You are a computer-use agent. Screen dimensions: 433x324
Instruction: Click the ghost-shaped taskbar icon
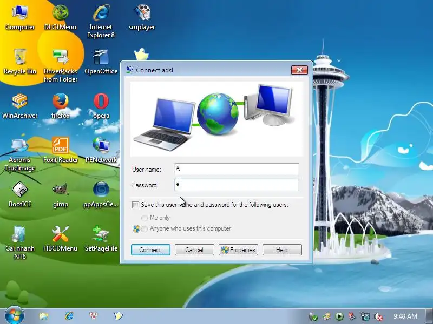click(x=119, y=316)
